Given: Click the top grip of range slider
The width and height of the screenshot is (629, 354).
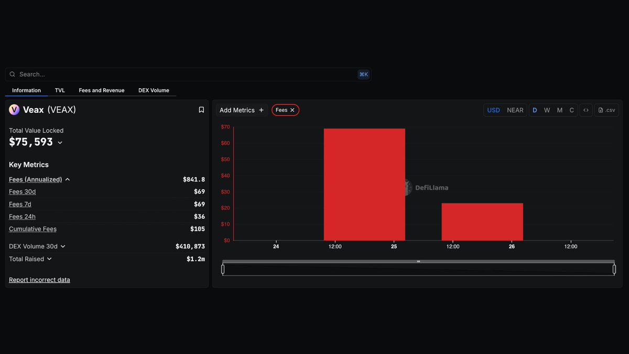Looking at the screenshot, I should [418, 261].
